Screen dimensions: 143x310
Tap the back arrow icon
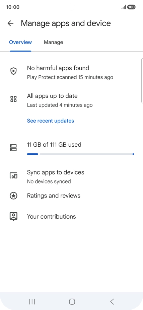click(x=10, y=23)
